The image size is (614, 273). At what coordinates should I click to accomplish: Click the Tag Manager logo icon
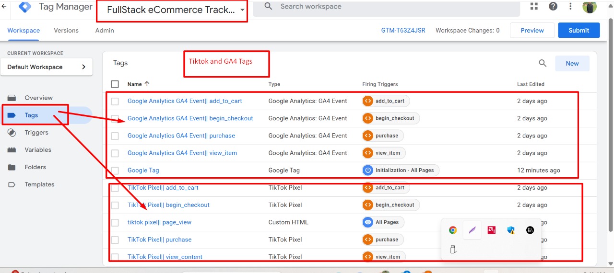(24, 7)
